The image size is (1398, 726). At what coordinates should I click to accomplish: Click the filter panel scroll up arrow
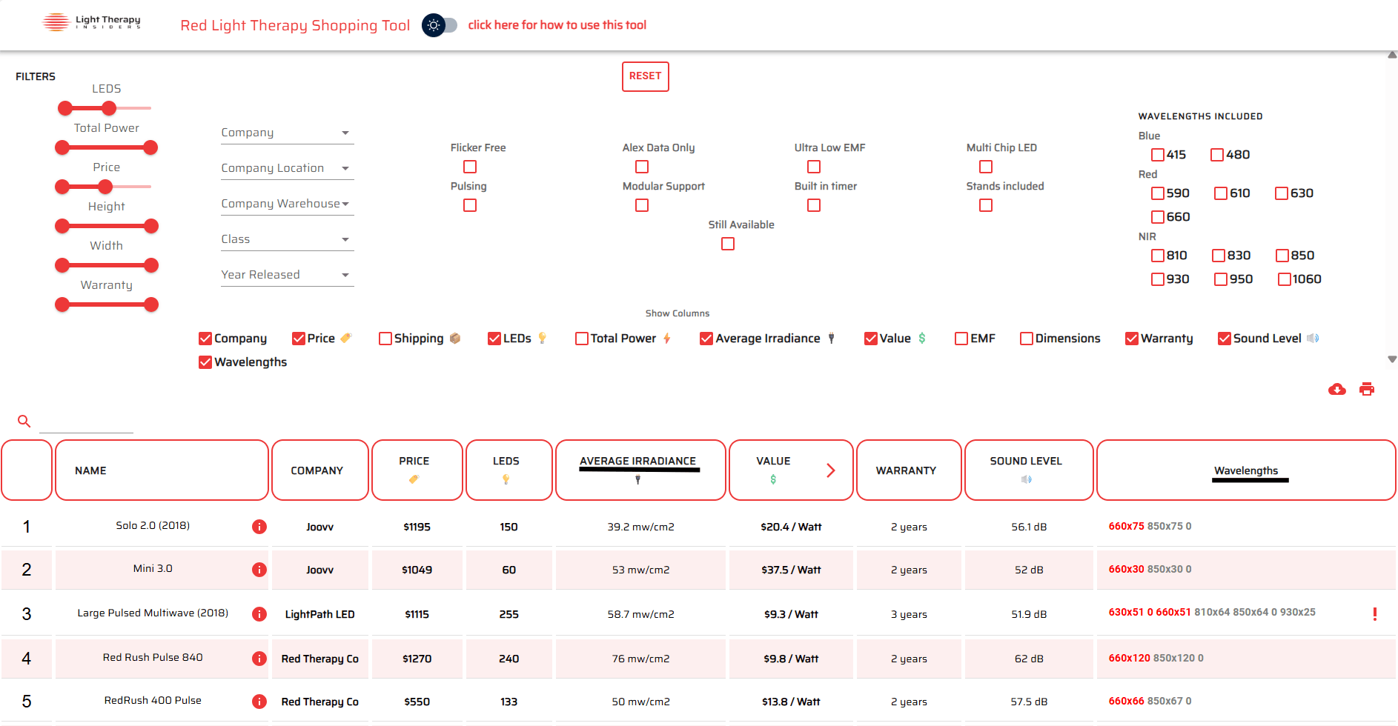click(x=1392, y=55)
